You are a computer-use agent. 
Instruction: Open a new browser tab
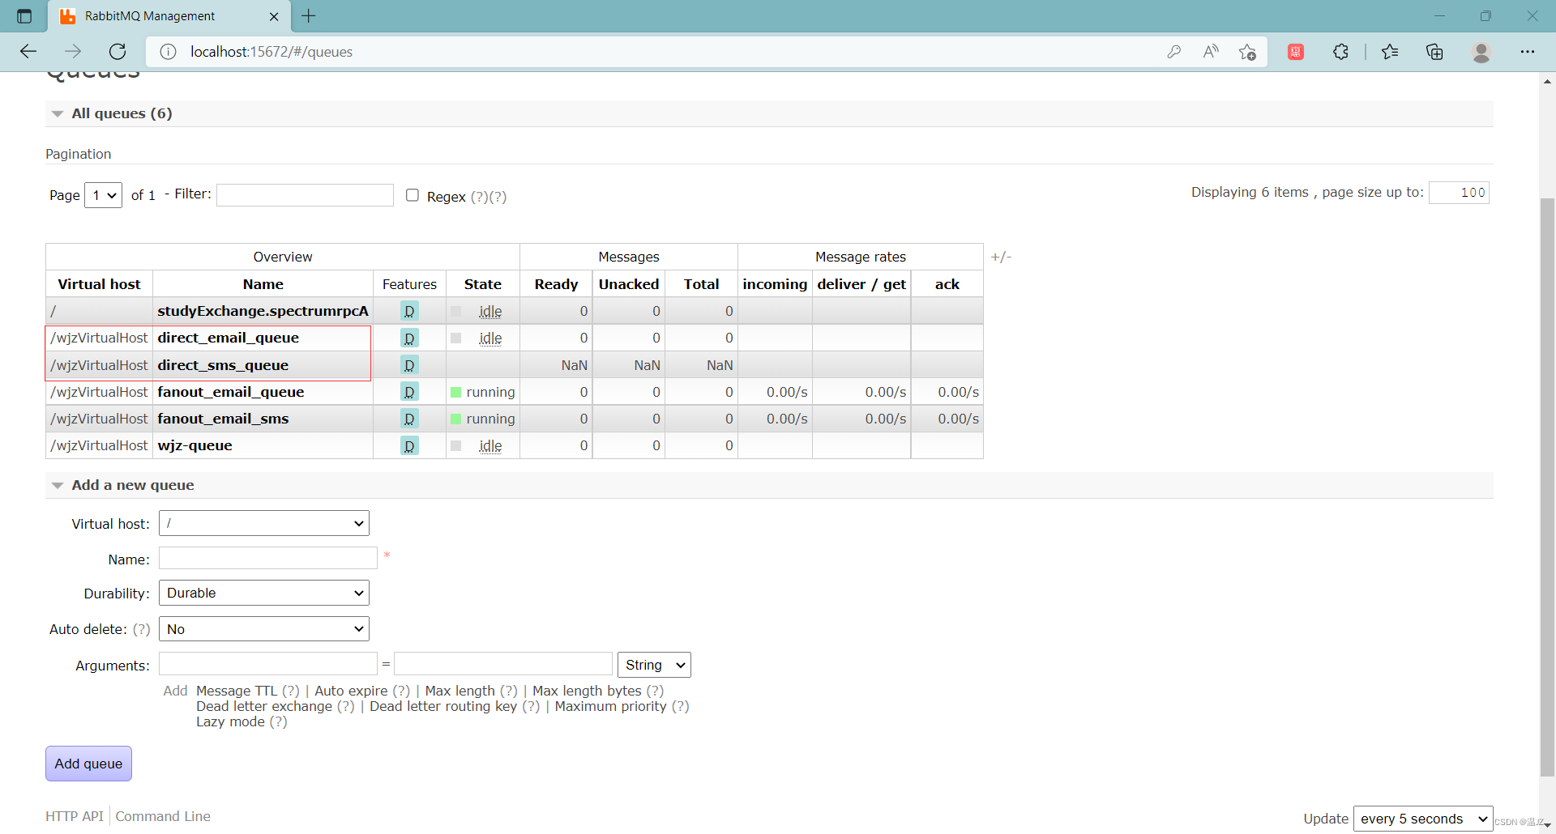pos(309,16)
